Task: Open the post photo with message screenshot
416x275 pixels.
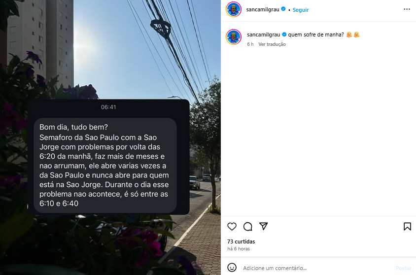Action: (x=110, y=137)
